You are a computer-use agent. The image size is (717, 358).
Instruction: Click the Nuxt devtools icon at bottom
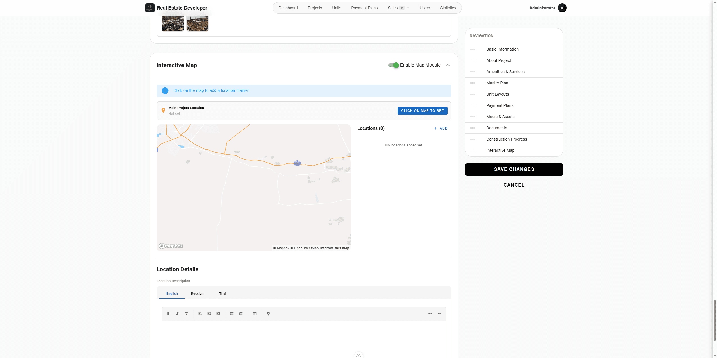point(358,355)
